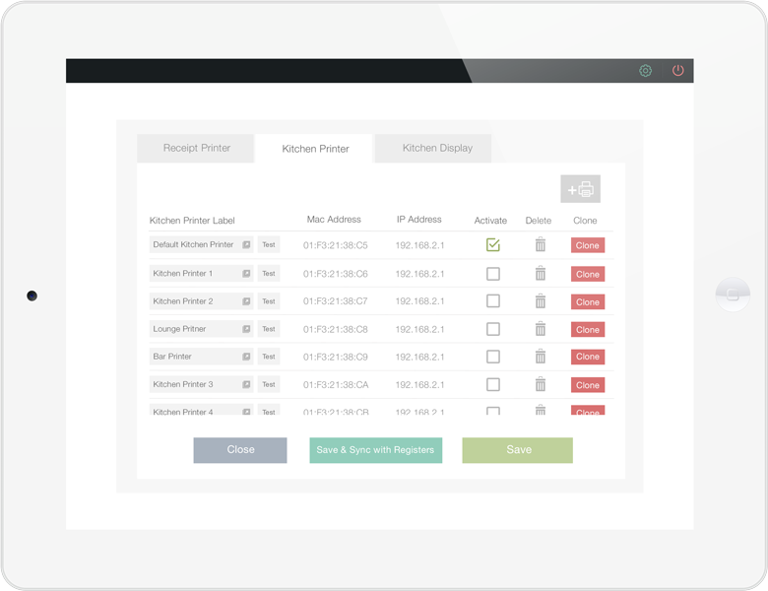Click trash icon for Kitchen Printer 2

pos(540,301)
